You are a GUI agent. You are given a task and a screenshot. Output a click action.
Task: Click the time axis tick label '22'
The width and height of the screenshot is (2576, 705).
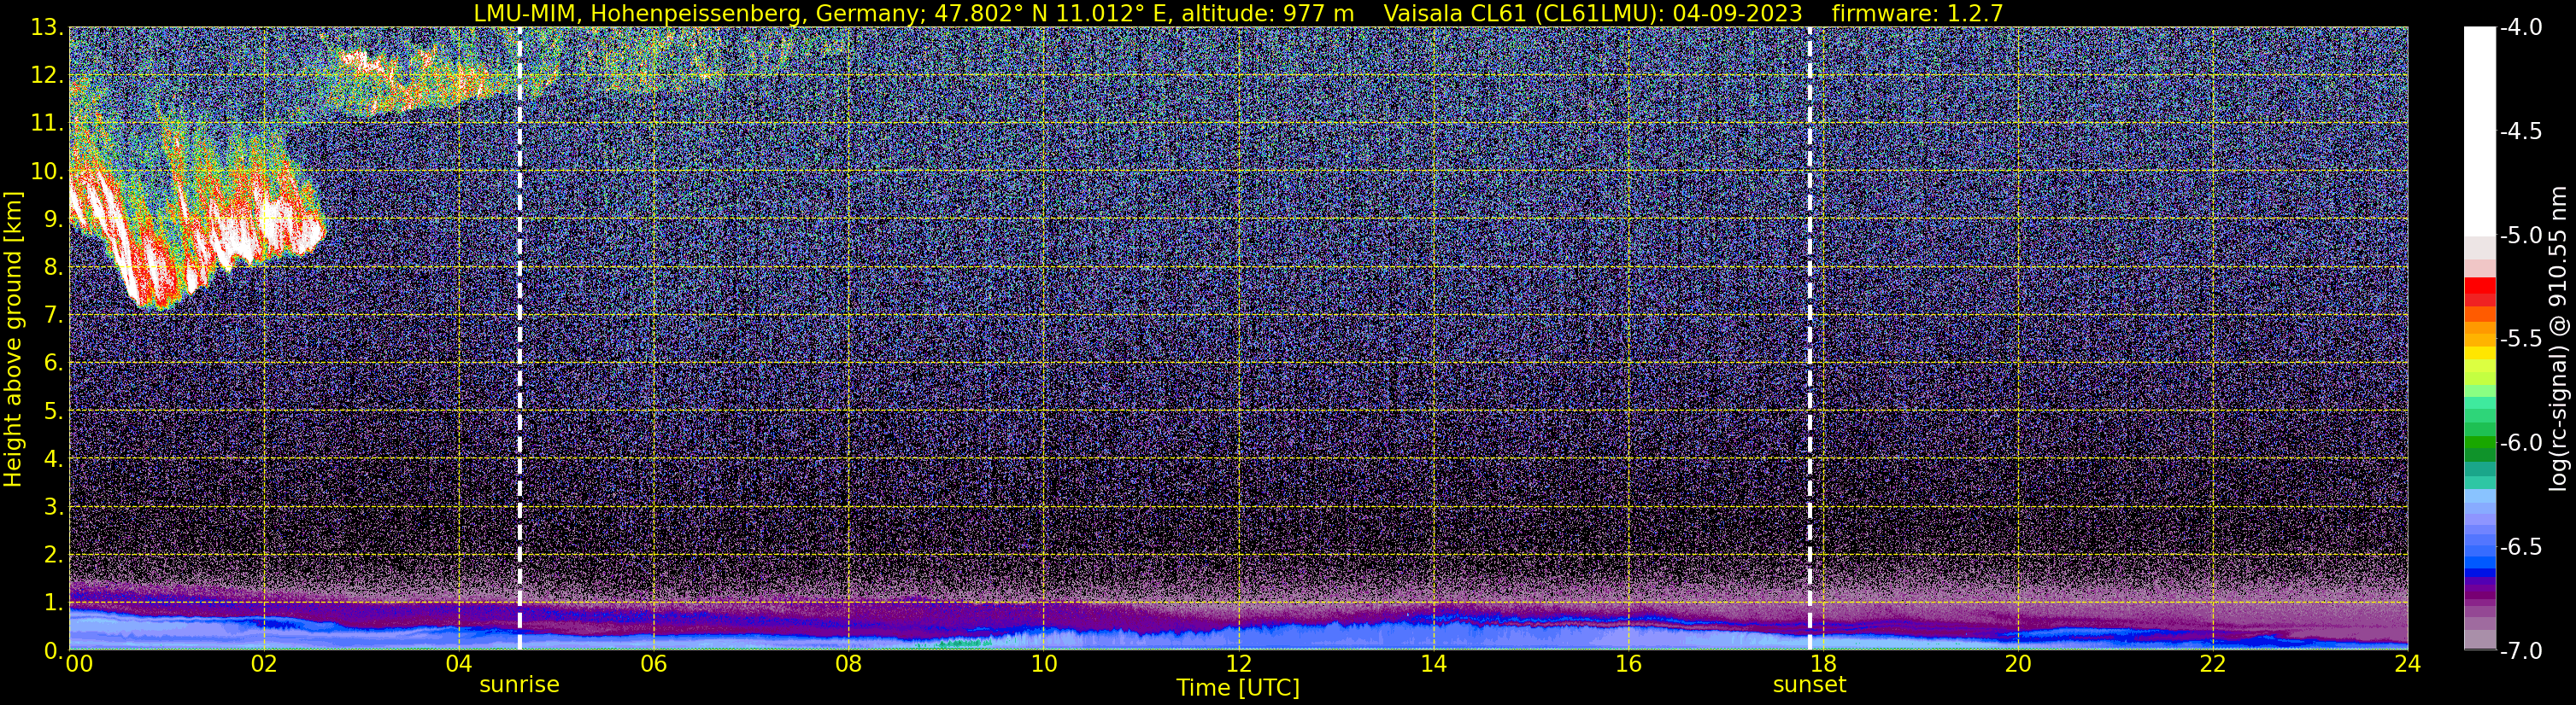point(2213,664)
